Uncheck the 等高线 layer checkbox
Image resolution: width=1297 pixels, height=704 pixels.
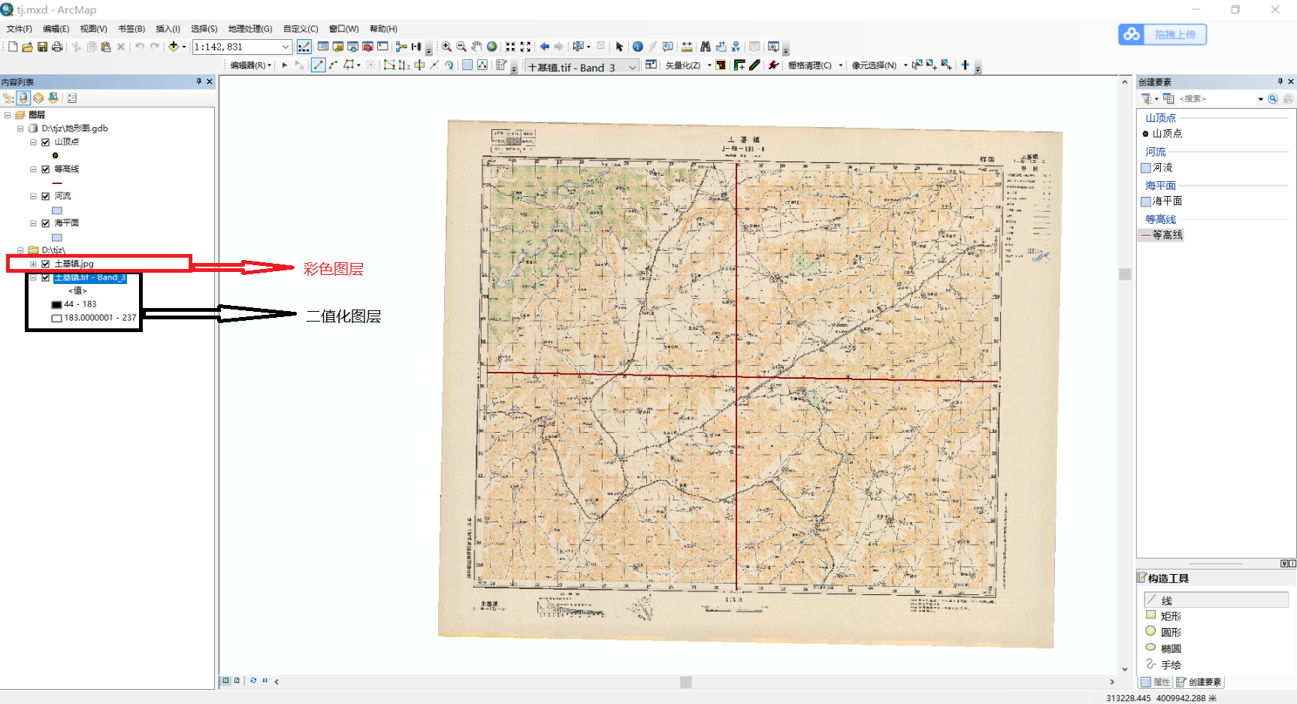[46, 169]
